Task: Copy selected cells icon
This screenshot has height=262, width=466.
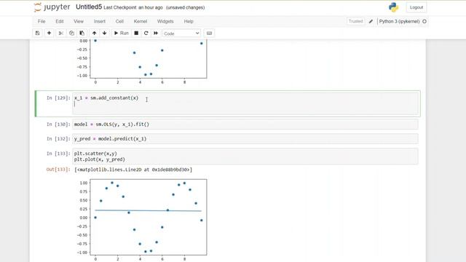Action: point(71,33)
